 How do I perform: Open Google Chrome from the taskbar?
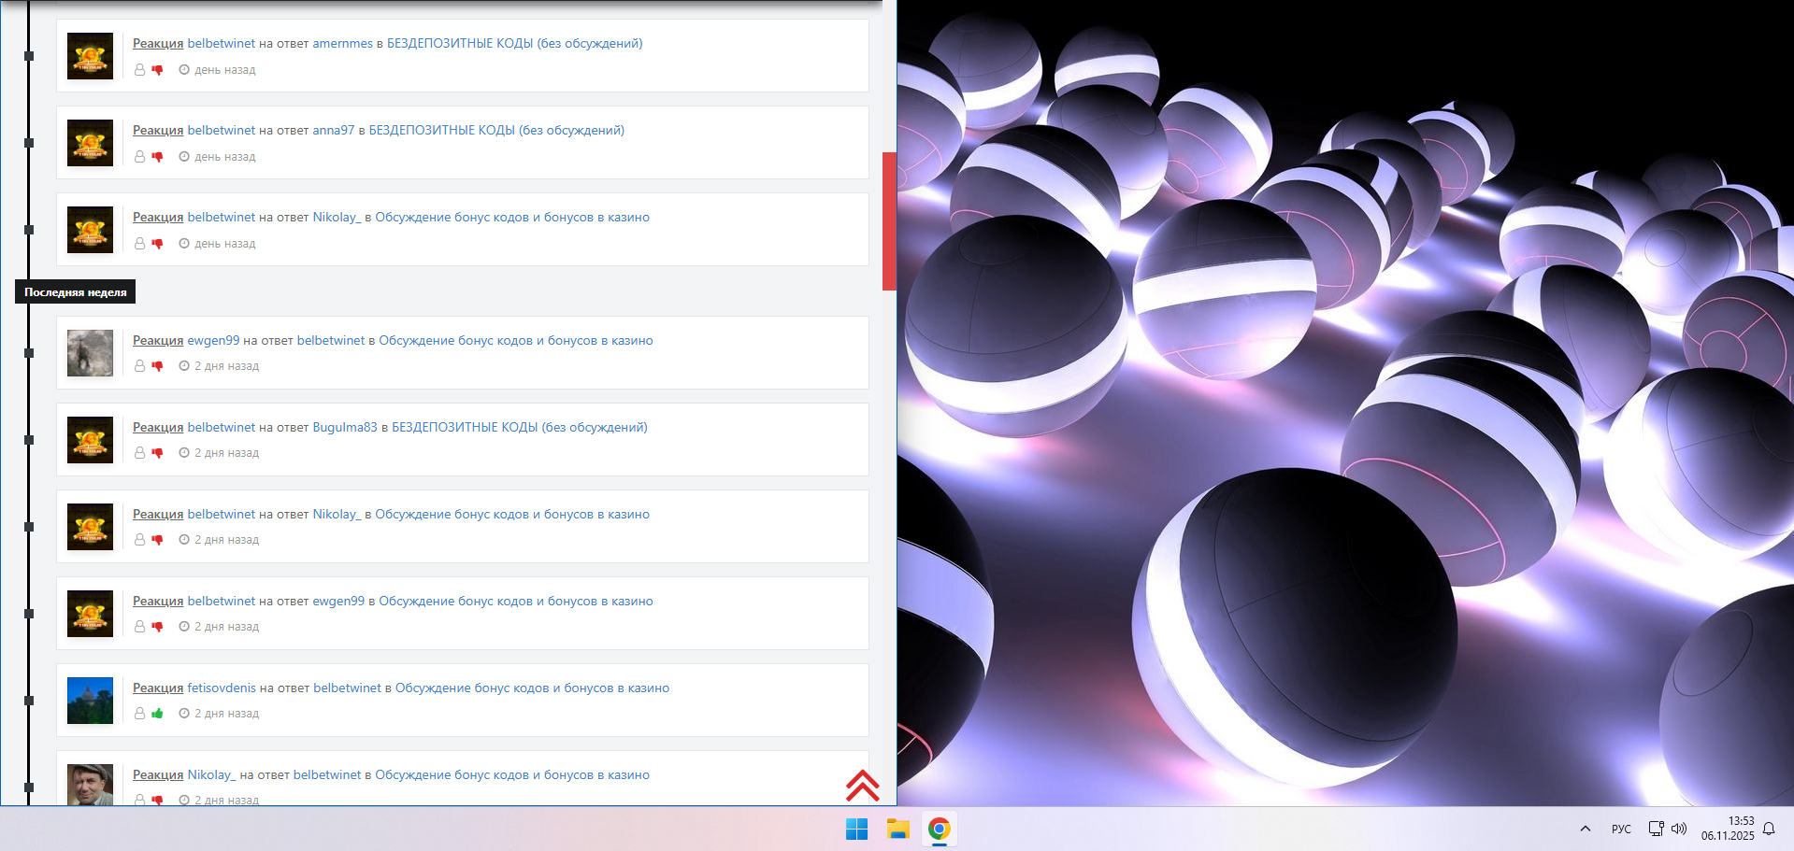coord(939,830)
